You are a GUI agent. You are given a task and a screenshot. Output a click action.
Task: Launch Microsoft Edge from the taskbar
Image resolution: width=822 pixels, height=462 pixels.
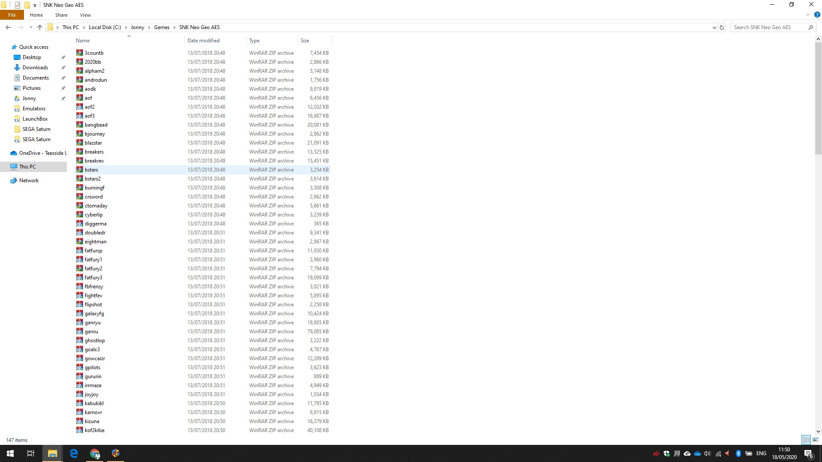(74, 453)
